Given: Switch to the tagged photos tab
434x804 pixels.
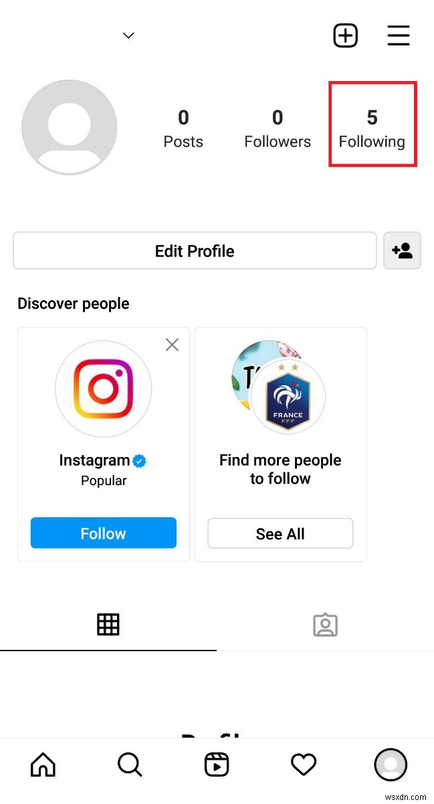Looking at the screenshot, I should click(325, 624).
